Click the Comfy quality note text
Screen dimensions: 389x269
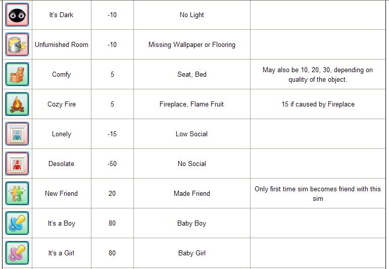point(318,74)
